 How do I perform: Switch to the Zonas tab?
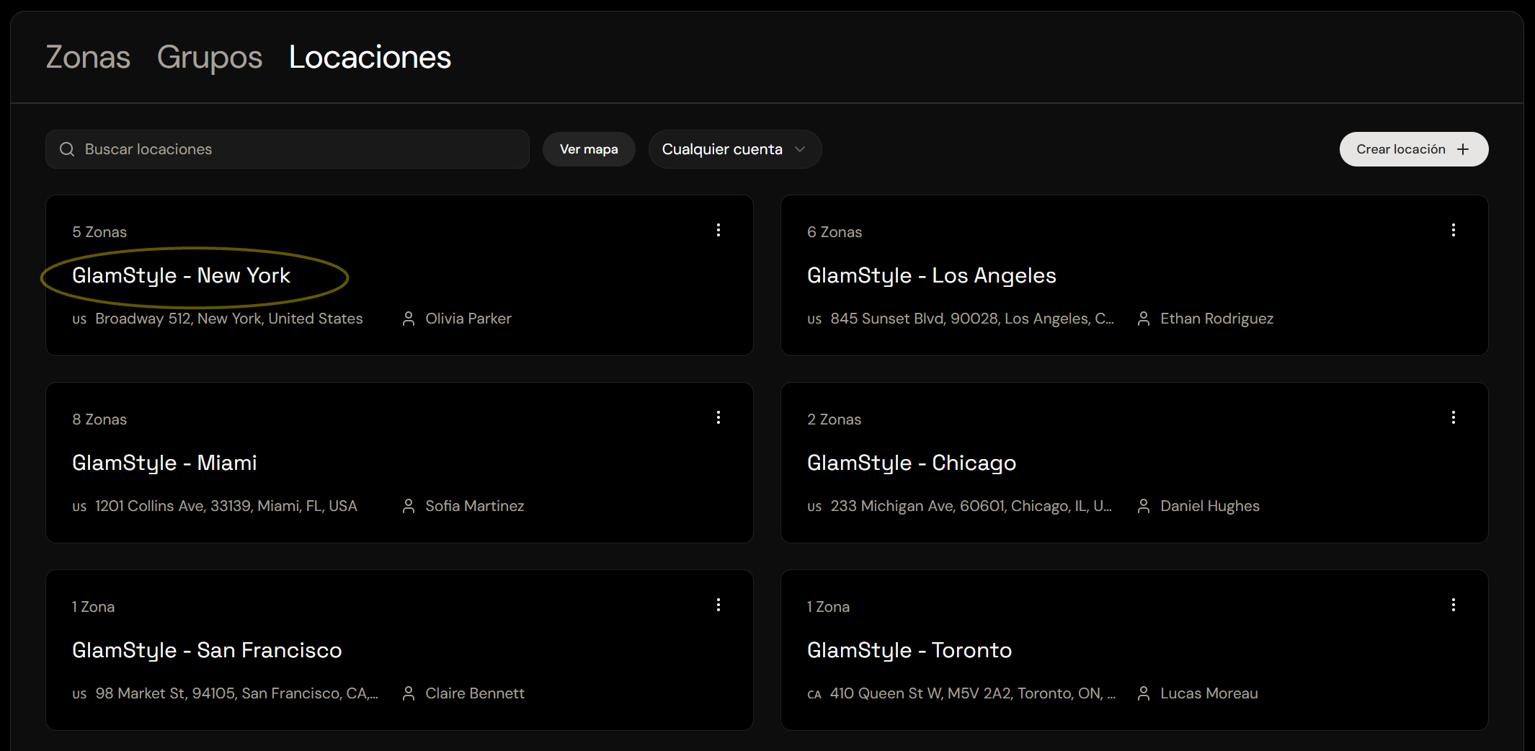click(88, 57)
